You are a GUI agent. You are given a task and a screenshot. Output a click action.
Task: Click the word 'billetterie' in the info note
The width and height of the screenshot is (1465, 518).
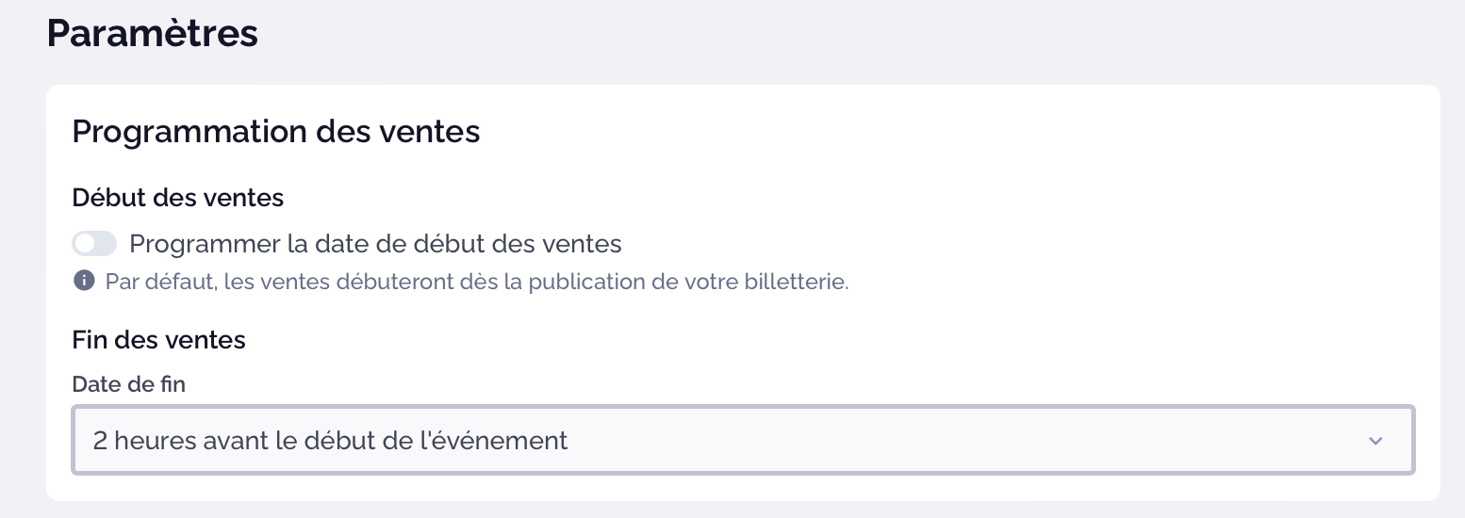coord(800,282)
